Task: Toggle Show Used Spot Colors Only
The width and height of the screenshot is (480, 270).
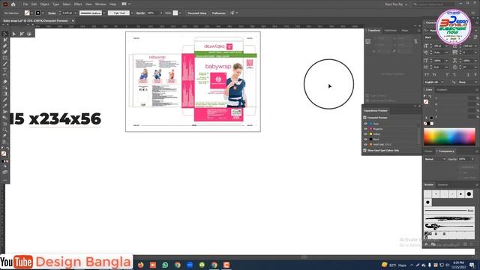Action: click(364, 150)
